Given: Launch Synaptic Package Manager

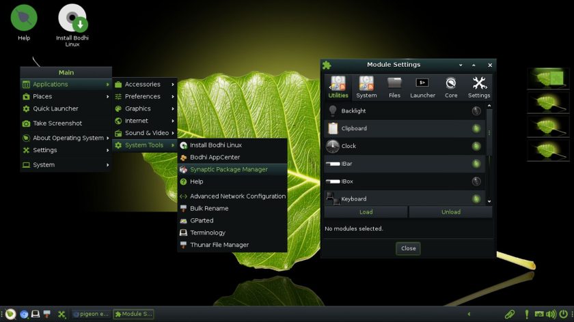Looking at the screenshot, I should (x=232, y=169).
